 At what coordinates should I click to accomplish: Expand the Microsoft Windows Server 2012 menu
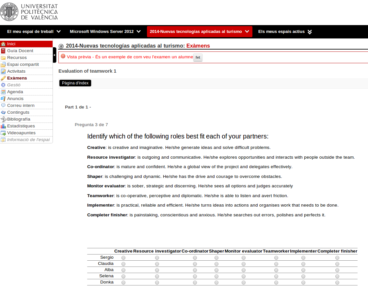[105, 32]
